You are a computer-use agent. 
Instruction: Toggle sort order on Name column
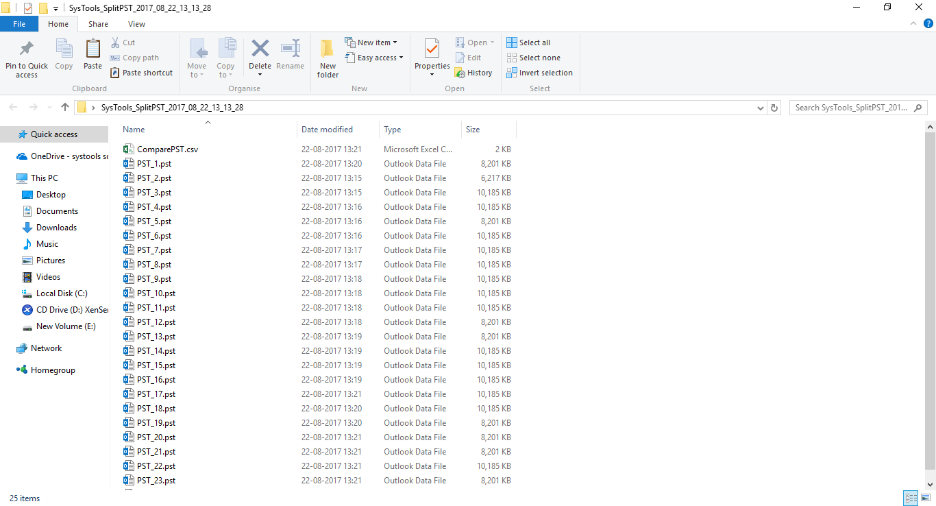pyautogui.click(x=134, y=129)
